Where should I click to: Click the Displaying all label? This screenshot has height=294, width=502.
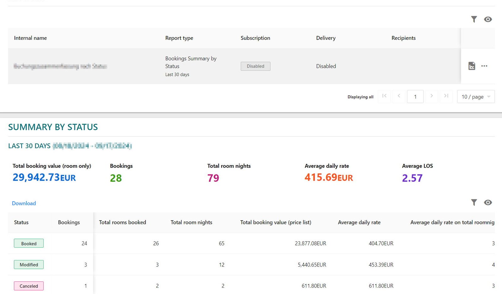(x=360, y=97)
